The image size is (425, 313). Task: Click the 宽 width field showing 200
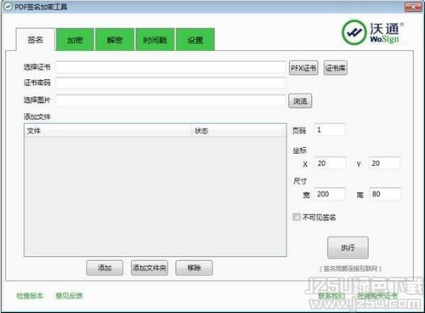330,194
